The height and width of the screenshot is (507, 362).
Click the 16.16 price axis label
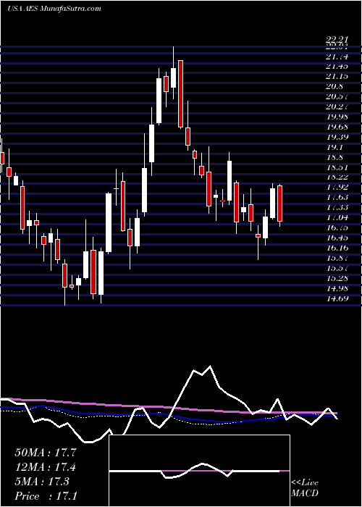(x=337, y=248)
